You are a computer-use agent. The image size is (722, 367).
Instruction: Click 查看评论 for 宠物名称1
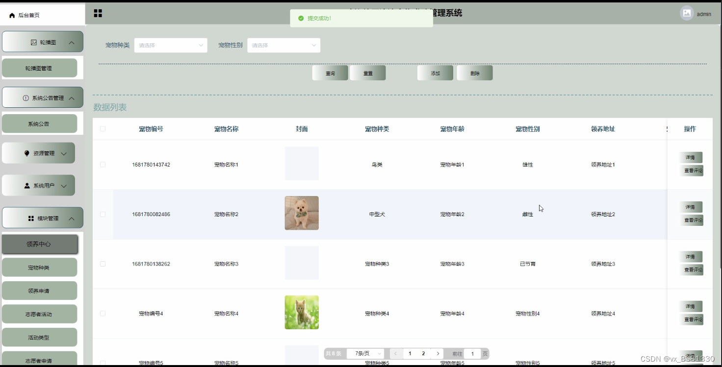click(691, 171)
